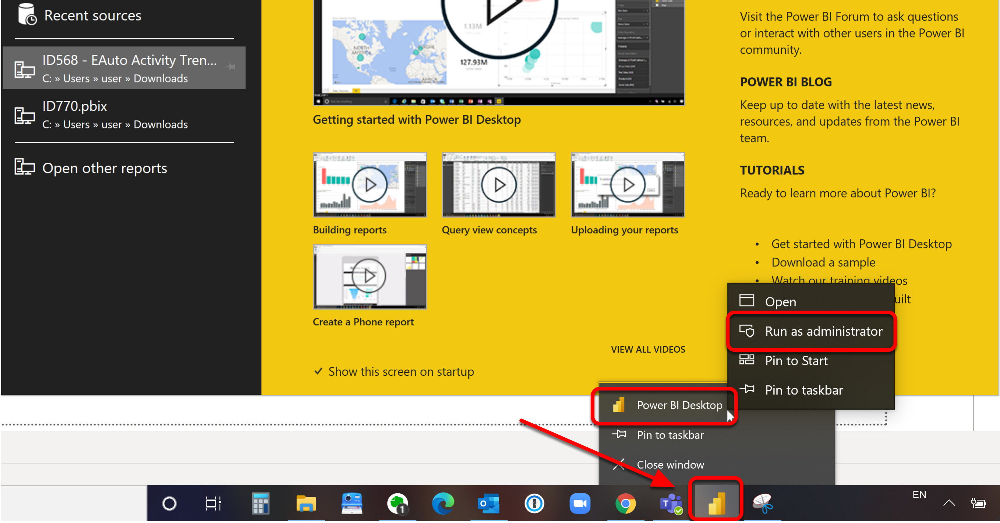The image size is (1000, 523).
Task: Click Pin to taskbar in jump list
Action: [x=717, y=435]
